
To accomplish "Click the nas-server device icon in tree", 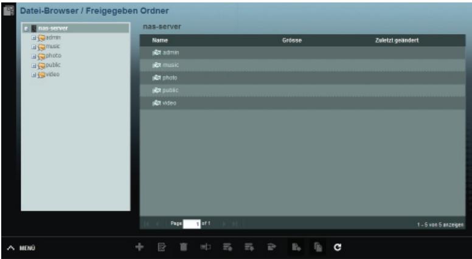I will tap(33, 29).
